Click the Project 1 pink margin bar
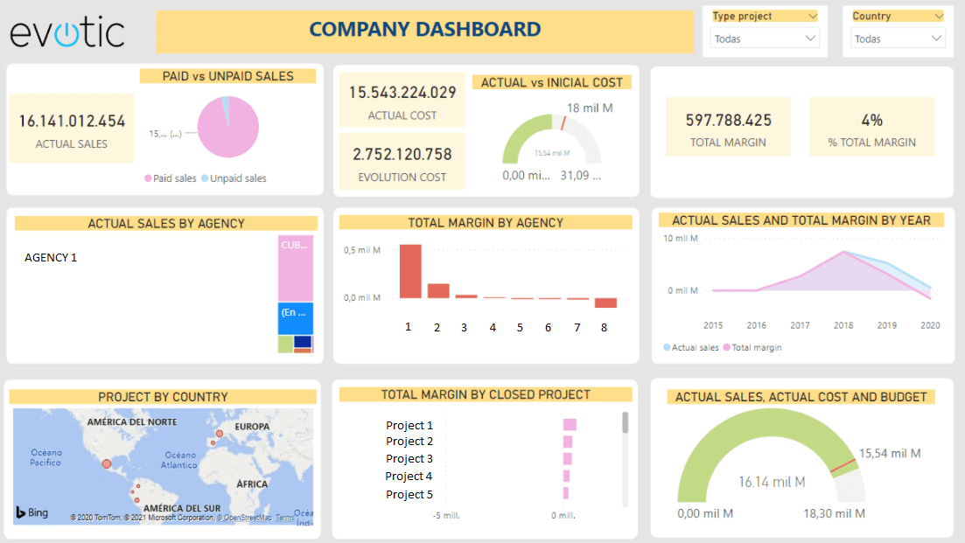 coord(570,425)
